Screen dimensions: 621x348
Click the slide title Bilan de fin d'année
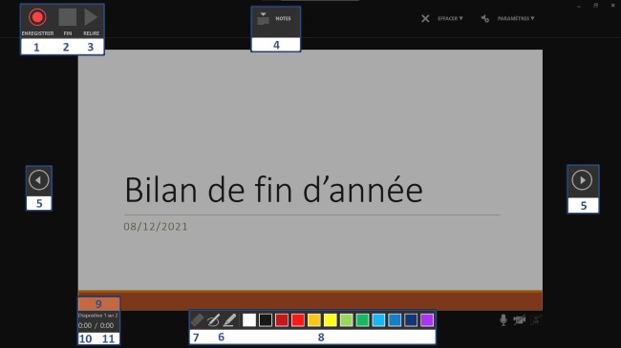(x=273, y=191)
